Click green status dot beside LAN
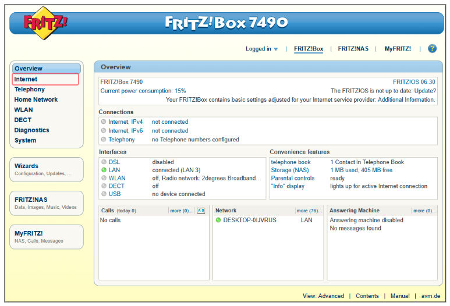This screenshot has width=450, height=306. [x=104, y=170]
